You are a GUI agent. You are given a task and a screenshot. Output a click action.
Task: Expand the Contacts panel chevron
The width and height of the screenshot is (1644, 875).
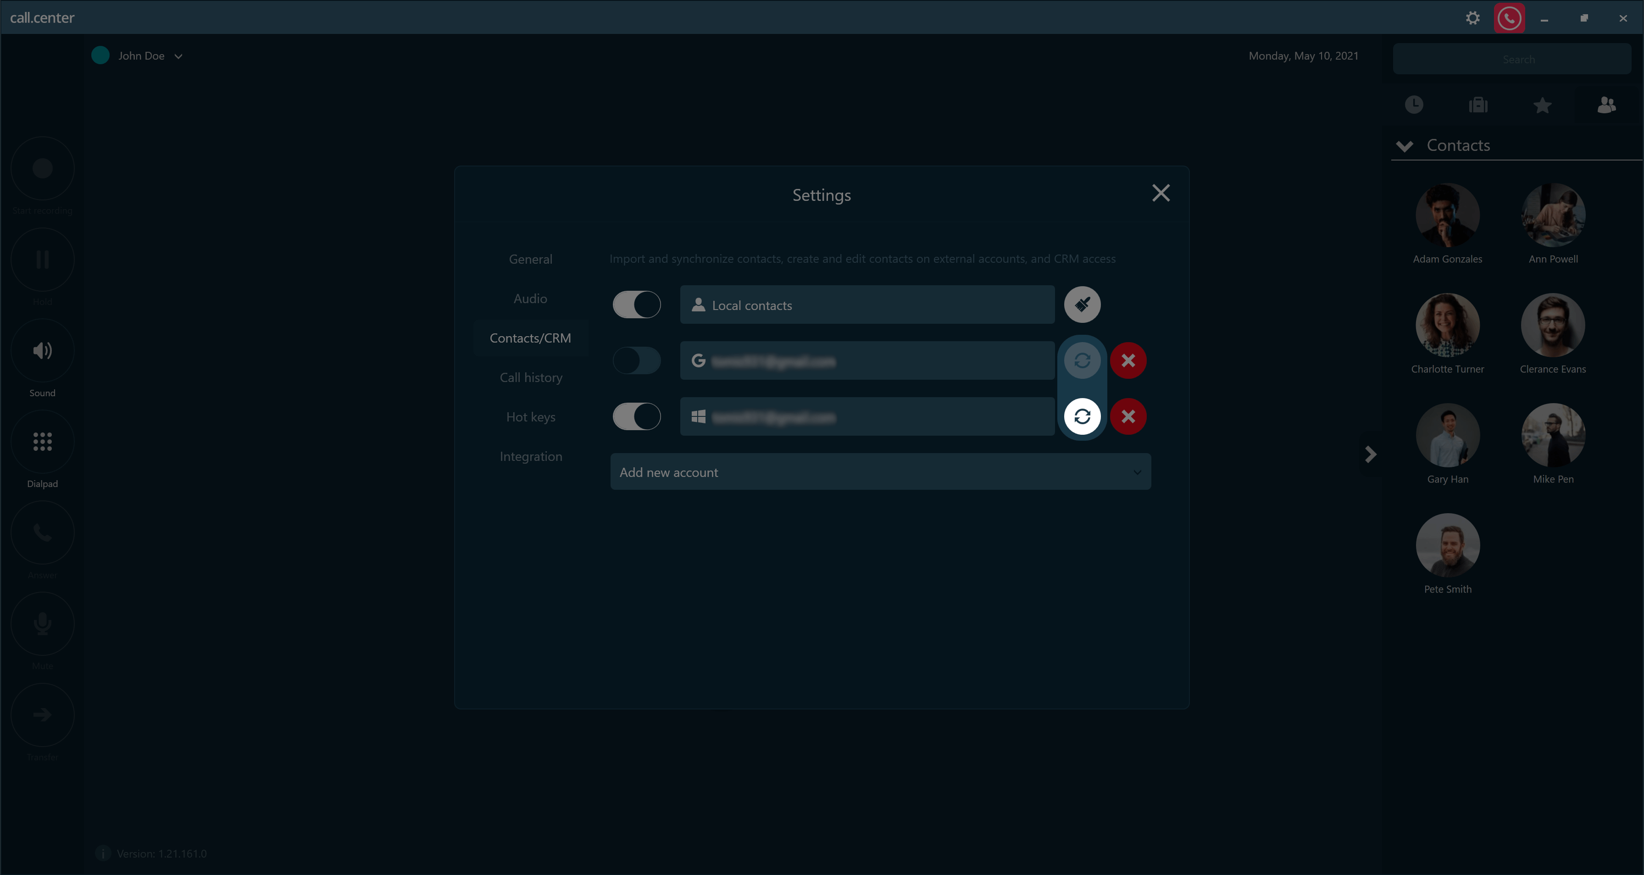1404,144
